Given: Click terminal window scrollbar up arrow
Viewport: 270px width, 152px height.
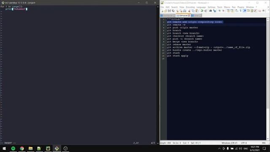Looking at the screenshot, I should click(x=158, y=7).
